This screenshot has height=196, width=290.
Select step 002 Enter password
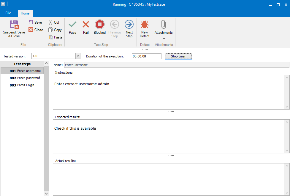(25, 78)
